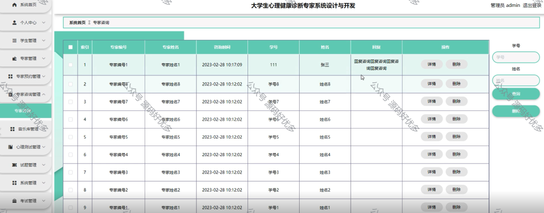This screenshot has height=213, width=544.
Task: Click the 删除 button under search fields
Action: click(516, 111)
